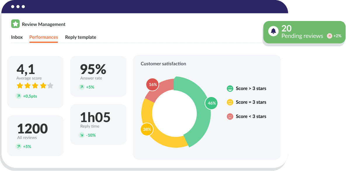The image size is (362, 171).
Task: Click the green star Review Management logo
Action: (15, 24)
